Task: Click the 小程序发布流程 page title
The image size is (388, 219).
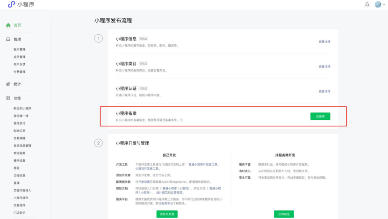Action: [x=113, y=21]
